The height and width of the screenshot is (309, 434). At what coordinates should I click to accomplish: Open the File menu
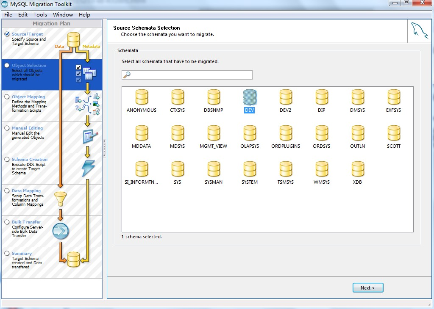tap(8, 15)
